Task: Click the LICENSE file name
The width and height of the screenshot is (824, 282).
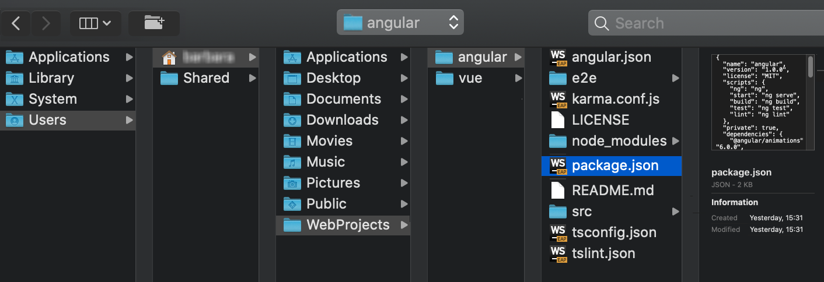Action: (x=600, y=120)
